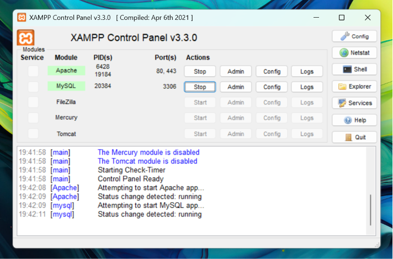The height and width of the screenshot is (259, 393).
Task: Open Explorer with the folder icon button
Action: pos(354,87)
